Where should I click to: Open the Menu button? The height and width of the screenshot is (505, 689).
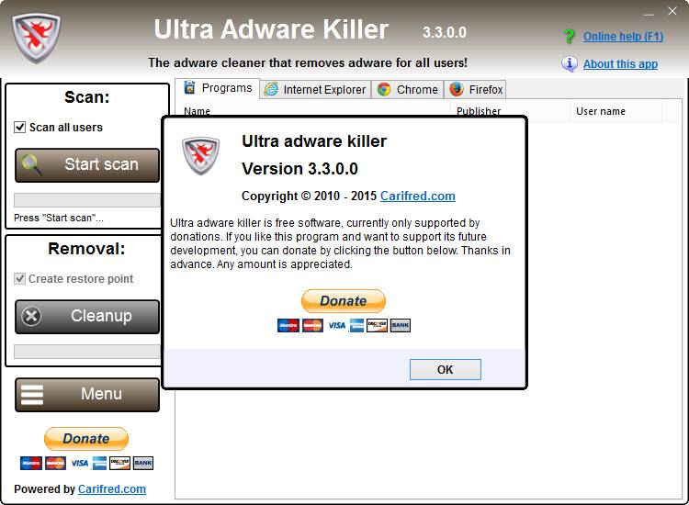coord(87,395)
